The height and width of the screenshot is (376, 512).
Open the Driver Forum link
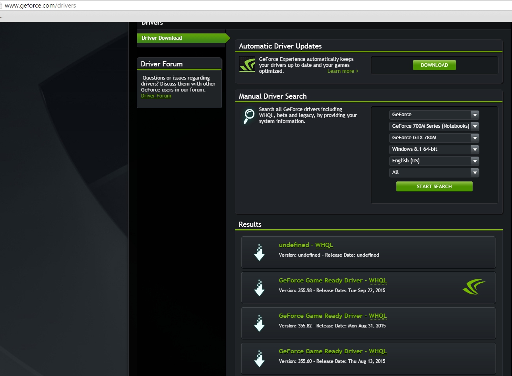point(156,96)
